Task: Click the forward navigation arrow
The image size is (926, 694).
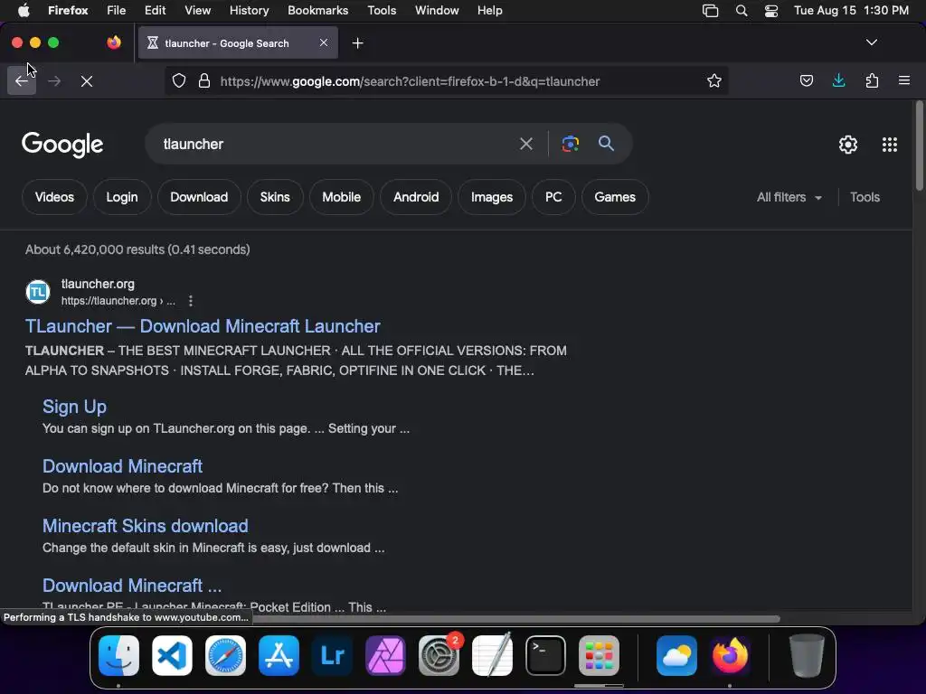Action: coord(54,80)
